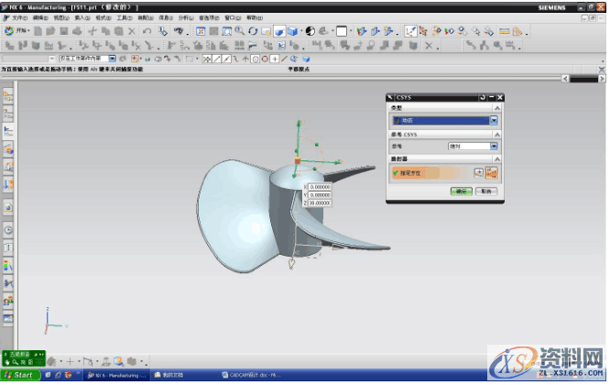Screen dimensions: 610x385
Task: Click the undo arrow in the top toolbar
Action: coord(147,31)
